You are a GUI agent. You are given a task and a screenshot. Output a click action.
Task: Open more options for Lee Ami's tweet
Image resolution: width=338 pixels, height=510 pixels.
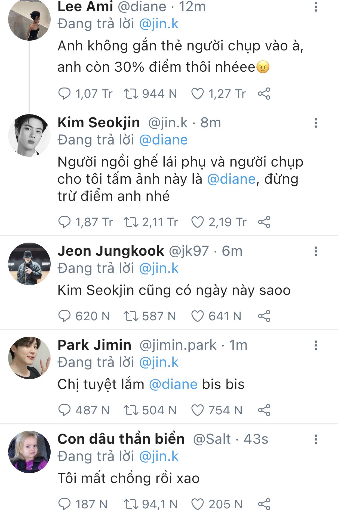(316, 7)
